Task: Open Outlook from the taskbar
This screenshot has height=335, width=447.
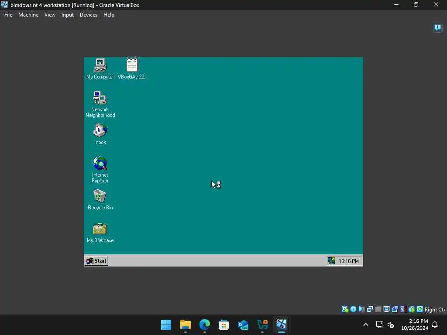Action: coord(243,325)
